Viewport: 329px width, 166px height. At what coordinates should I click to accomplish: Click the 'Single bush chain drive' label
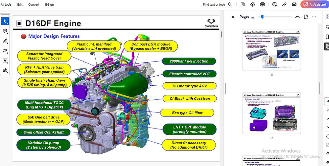pyautogui.click(x=44, y=83)
